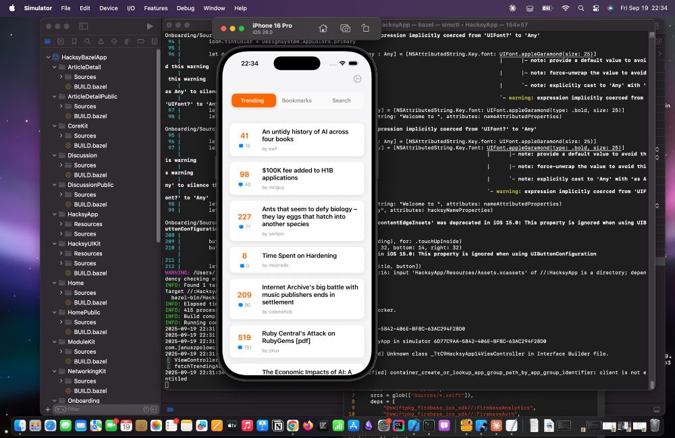The image size is (675, 438).
Task: Open the Source Control navigator in Xcode
Action: (x=61, y=41)
